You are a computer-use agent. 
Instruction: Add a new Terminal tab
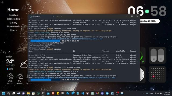58,17
